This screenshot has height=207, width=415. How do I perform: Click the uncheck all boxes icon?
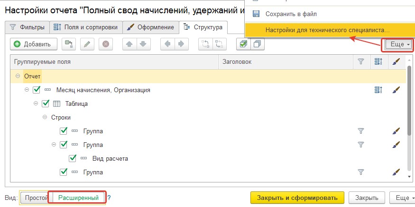pyautogui.click(x=257, y=44)
